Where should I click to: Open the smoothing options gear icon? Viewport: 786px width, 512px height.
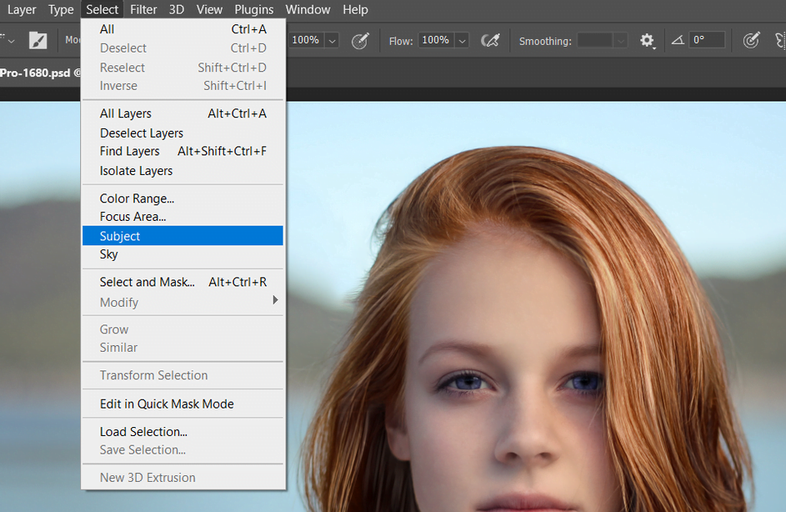coord(648,39)
